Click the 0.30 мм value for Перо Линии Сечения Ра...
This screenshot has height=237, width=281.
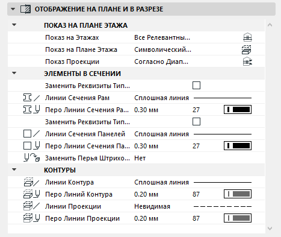[146, 110]
